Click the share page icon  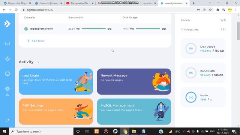[x=204, y=10]
